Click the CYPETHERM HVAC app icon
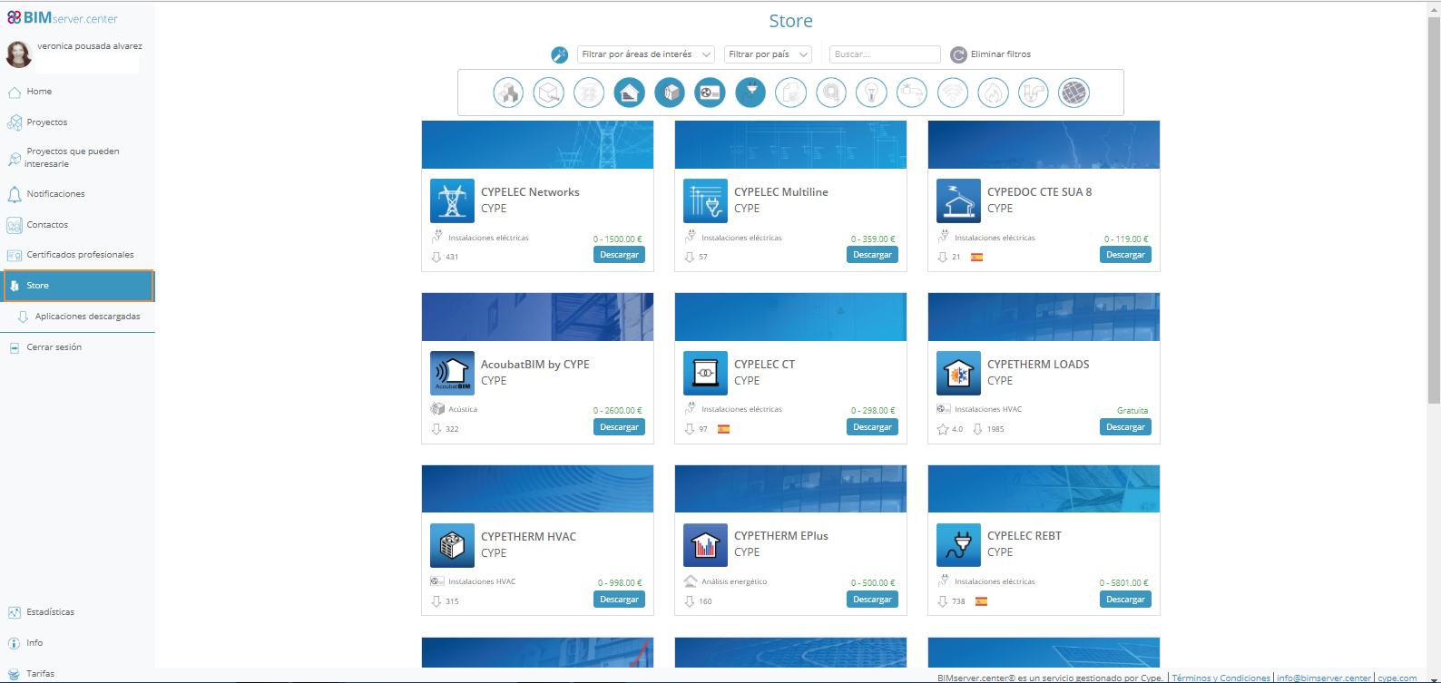The width and height of the screenshot is (1441, 683). coord(452,545)
